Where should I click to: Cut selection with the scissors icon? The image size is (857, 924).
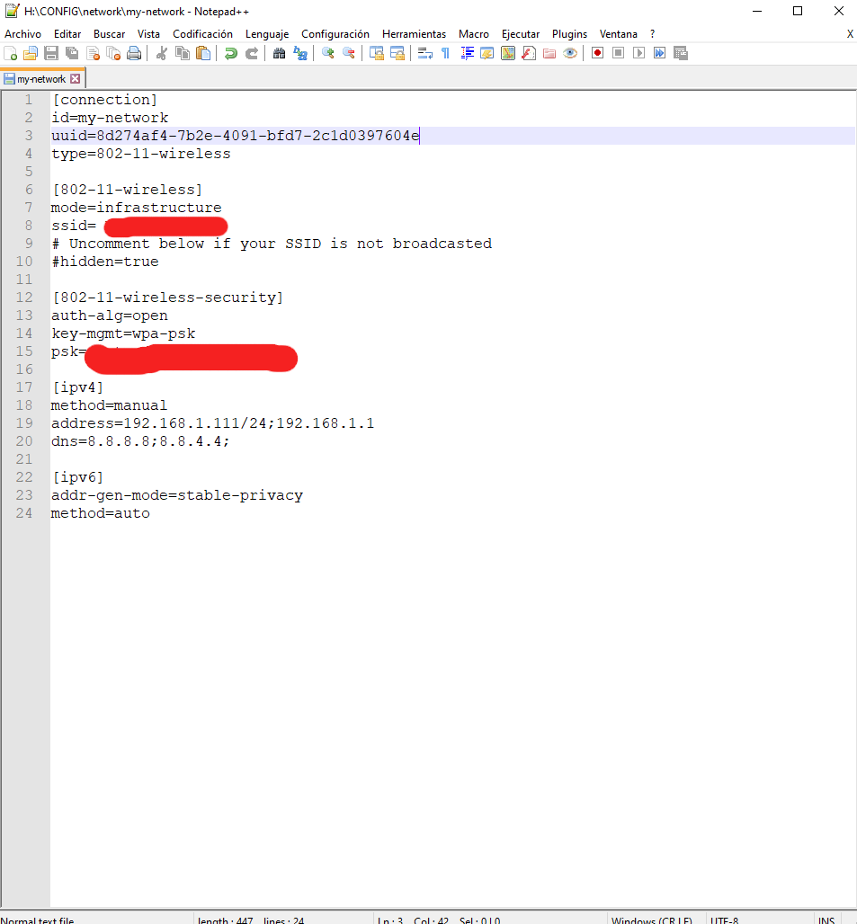pos(162,54)
